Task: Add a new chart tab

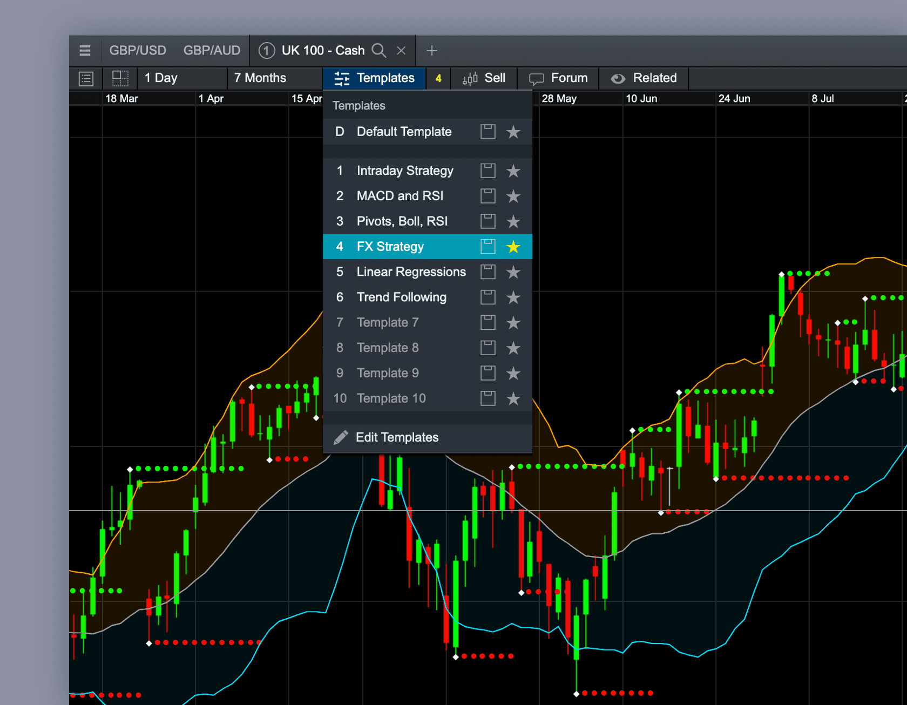Action: 431,51
